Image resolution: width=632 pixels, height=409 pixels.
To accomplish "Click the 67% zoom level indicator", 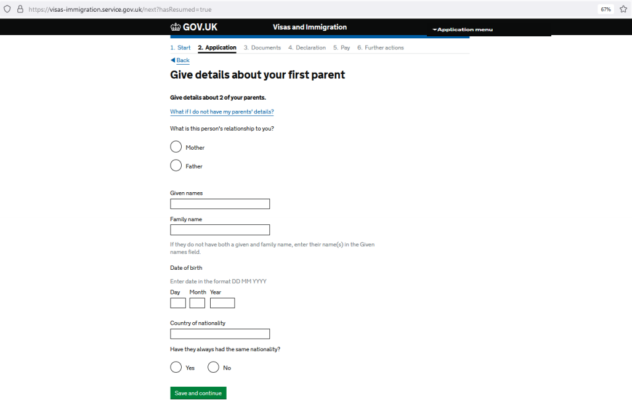I will tap(606, 9).
